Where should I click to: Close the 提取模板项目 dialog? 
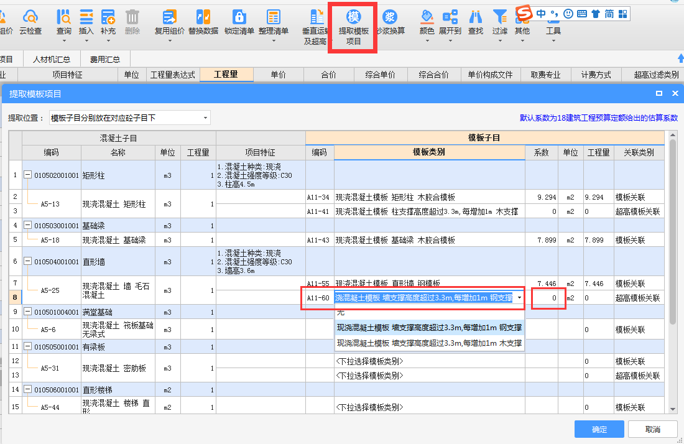point(675,93)
